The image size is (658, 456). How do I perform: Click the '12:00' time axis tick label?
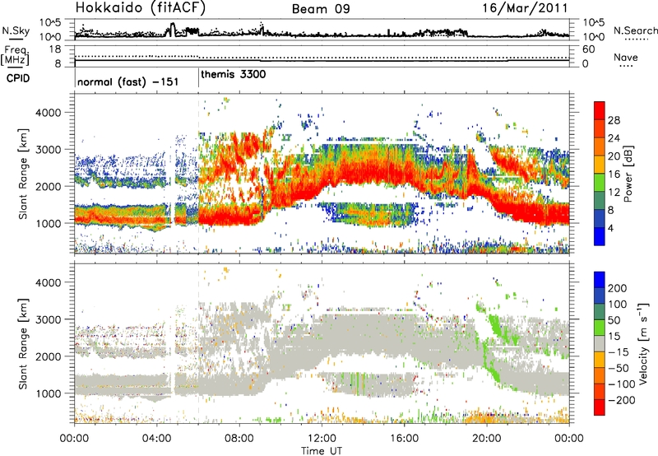pyautogui.click(x=322, y=439)
